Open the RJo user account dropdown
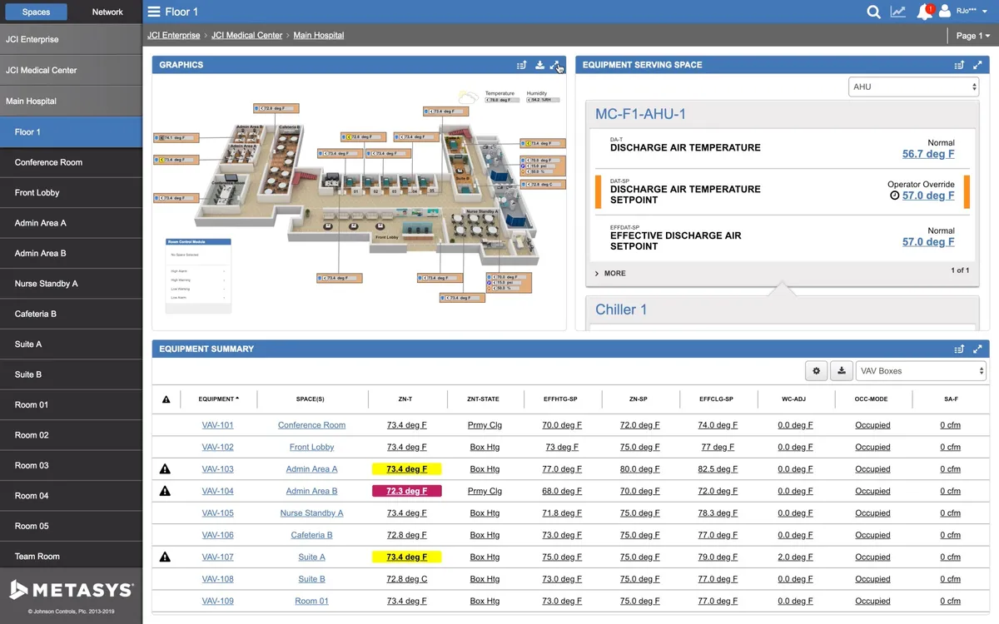 971,12
